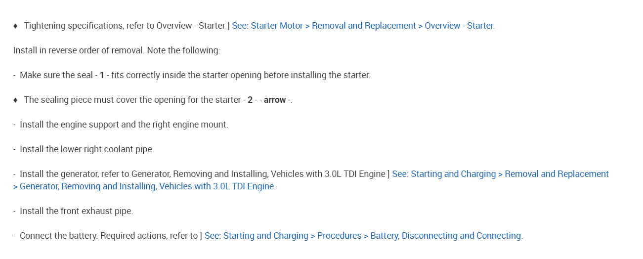This screenshot has width=643, height=259.
Task: Click the dash bullet before the front exhaust pipe step
Action: 15,211
